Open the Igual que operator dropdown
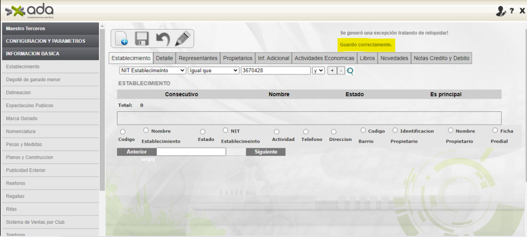The width and height of the screenshot is (527, 237). [213, 70]
